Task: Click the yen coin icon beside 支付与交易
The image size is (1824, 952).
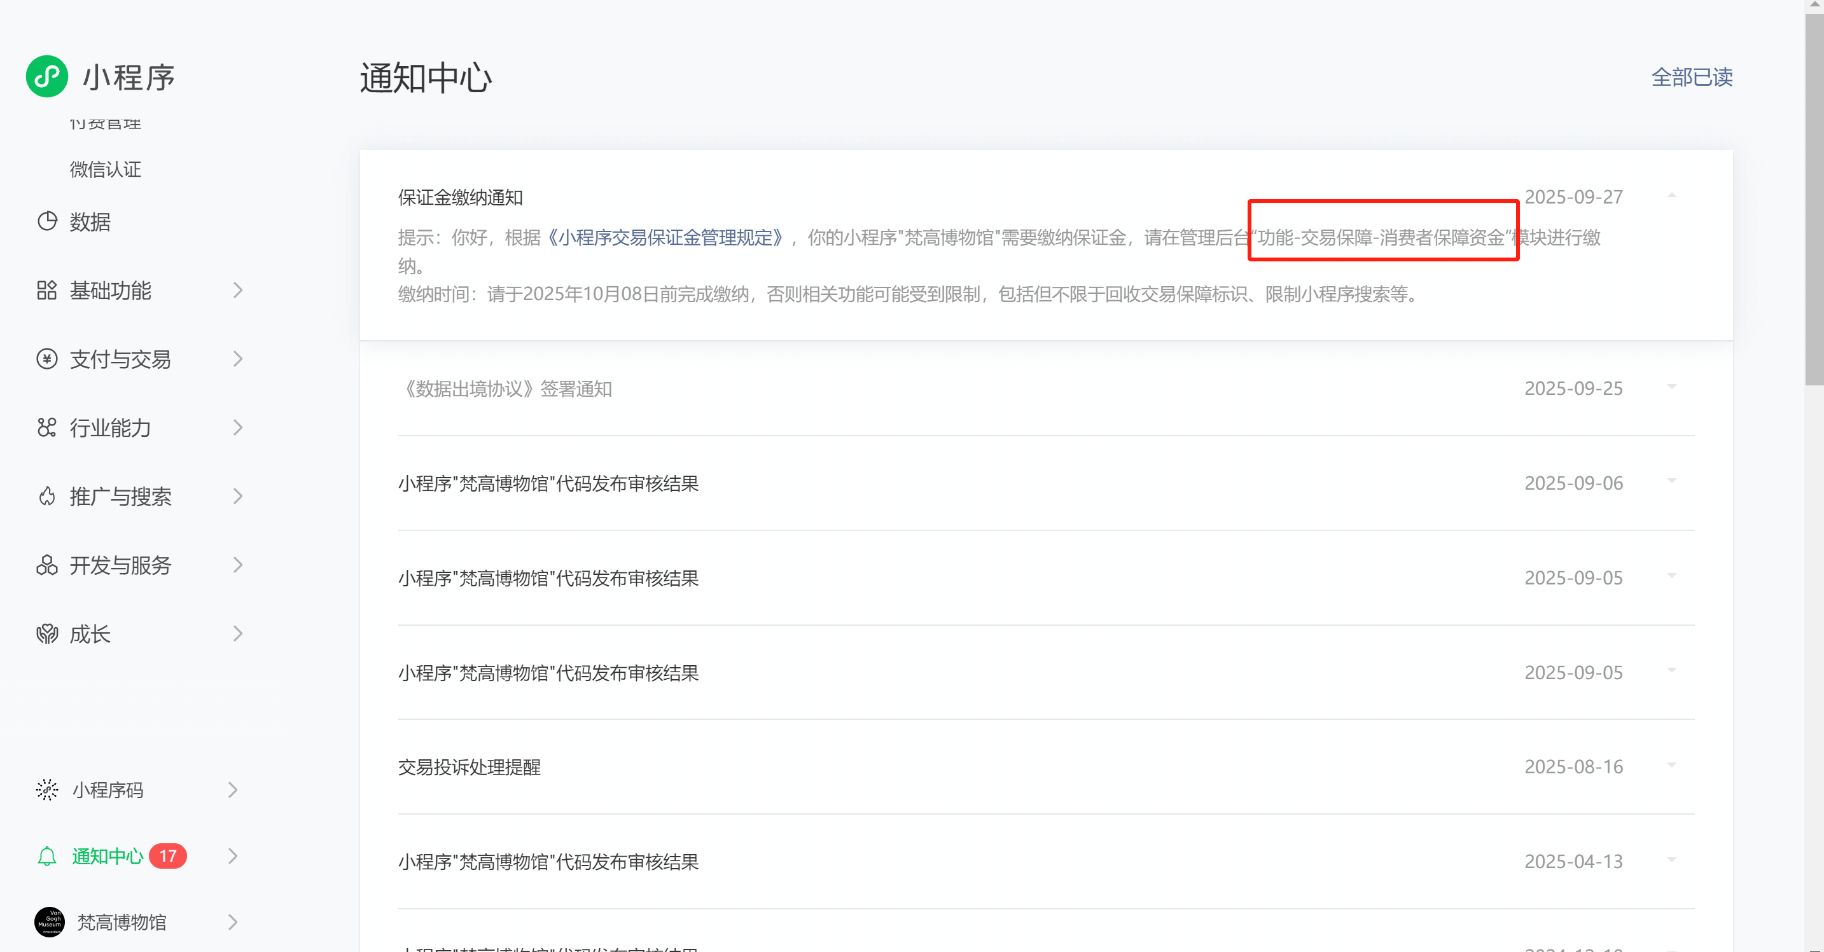Action: 46,359
